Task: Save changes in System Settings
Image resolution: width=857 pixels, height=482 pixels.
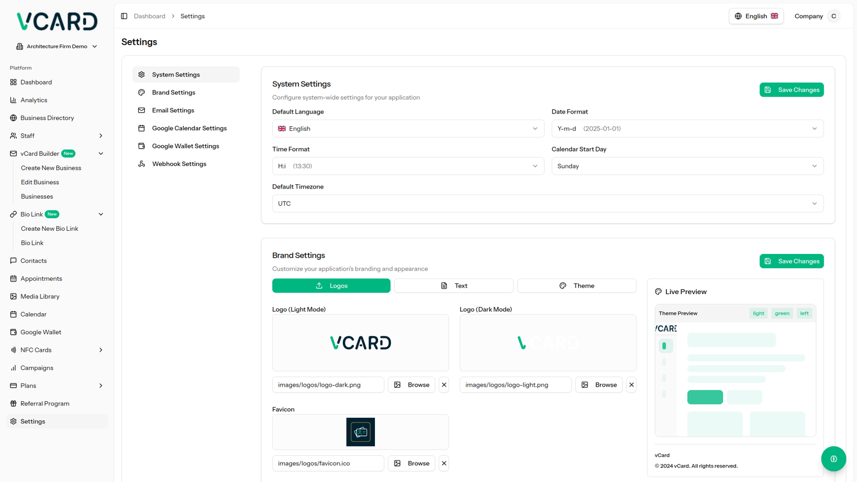Action: pos(791,90)
